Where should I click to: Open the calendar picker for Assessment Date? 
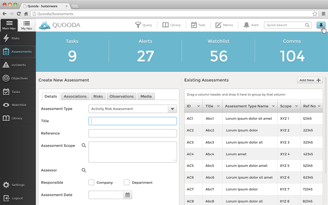128,195
